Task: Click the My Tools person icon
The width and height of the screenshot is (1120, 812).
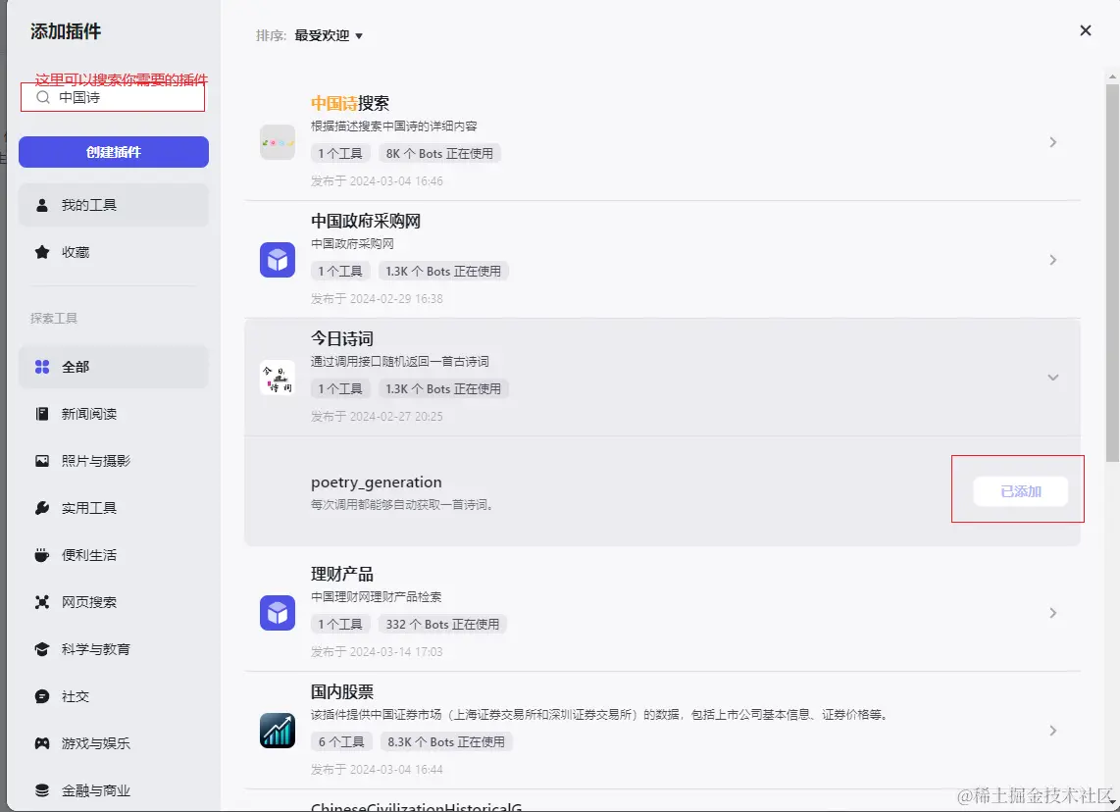Action: click(x=42, y=205)
